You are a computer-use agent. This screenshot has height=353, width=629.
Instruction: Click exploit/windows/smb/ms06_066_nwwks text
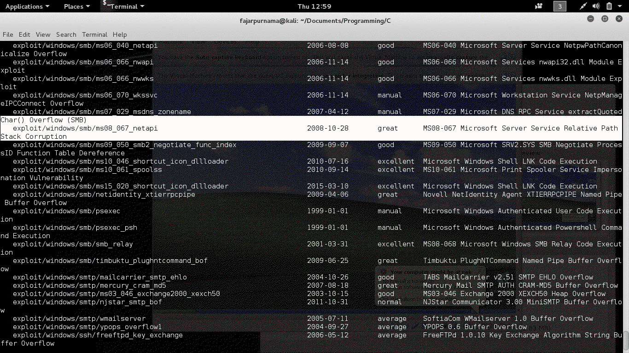(83, 79)
